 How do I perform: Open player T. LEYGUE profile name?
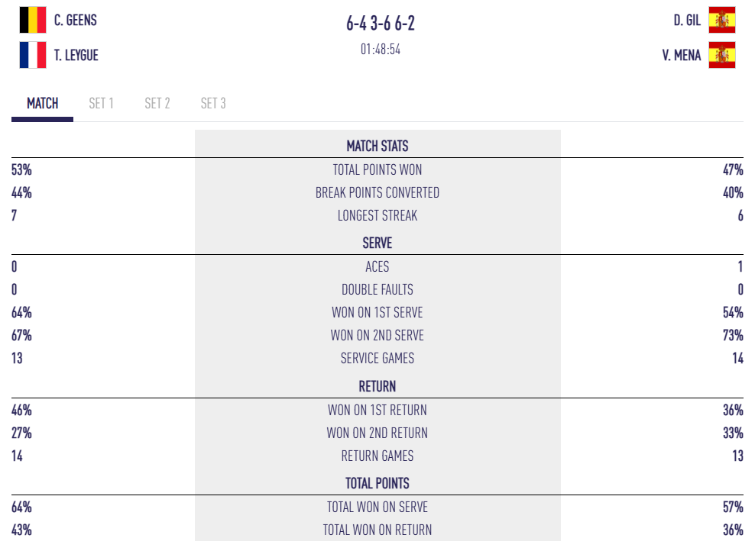pyautogui.click(x=76, y=55)
